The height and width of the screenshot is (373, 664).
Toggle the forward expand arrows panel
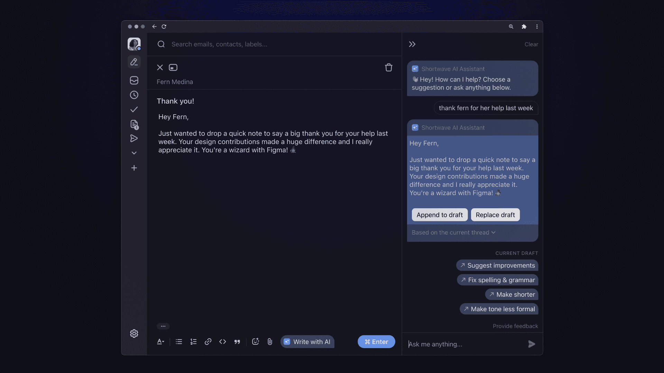(412, 44)
